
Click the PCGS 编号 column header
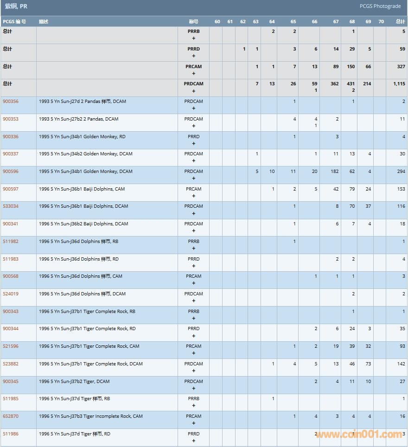pos(14,22)
